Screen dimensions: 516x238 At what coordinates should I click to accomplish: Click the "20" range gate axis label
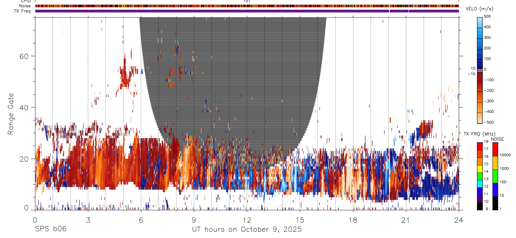tap(24, 159)
